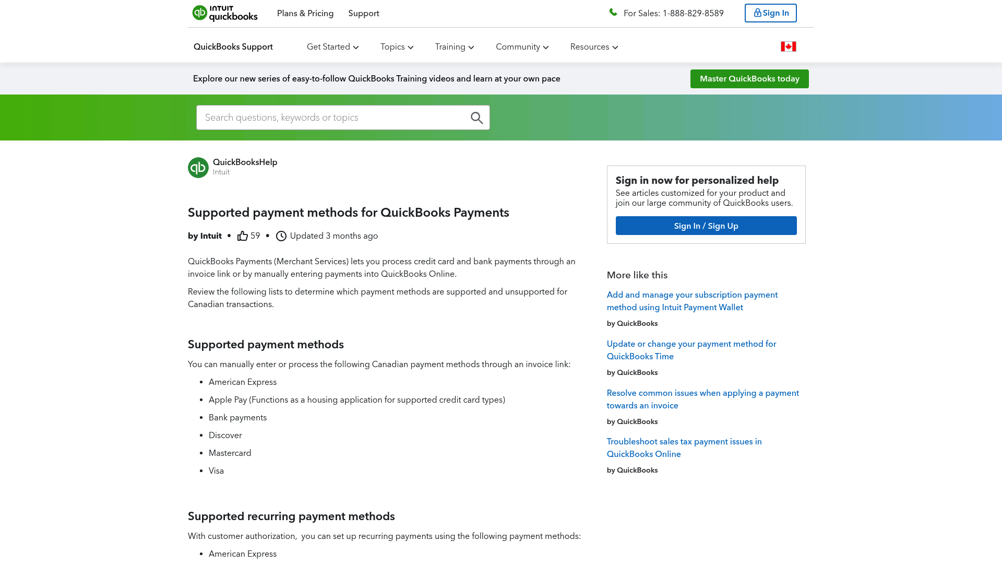Viewport: 1002px width, 564px height.
Task: Open Troubleshoot sales tax payment issues link
Action: coord(684,448)
